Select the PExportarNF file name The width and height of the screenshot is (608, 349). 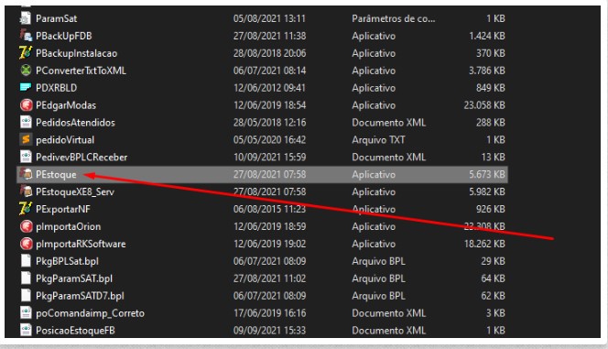tap(63, 209)
